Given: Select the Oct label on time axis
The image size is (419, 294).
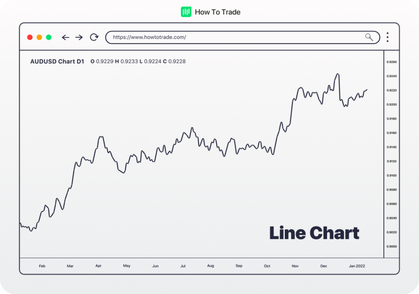Looking at the screenshot, I should pos(267,266).
